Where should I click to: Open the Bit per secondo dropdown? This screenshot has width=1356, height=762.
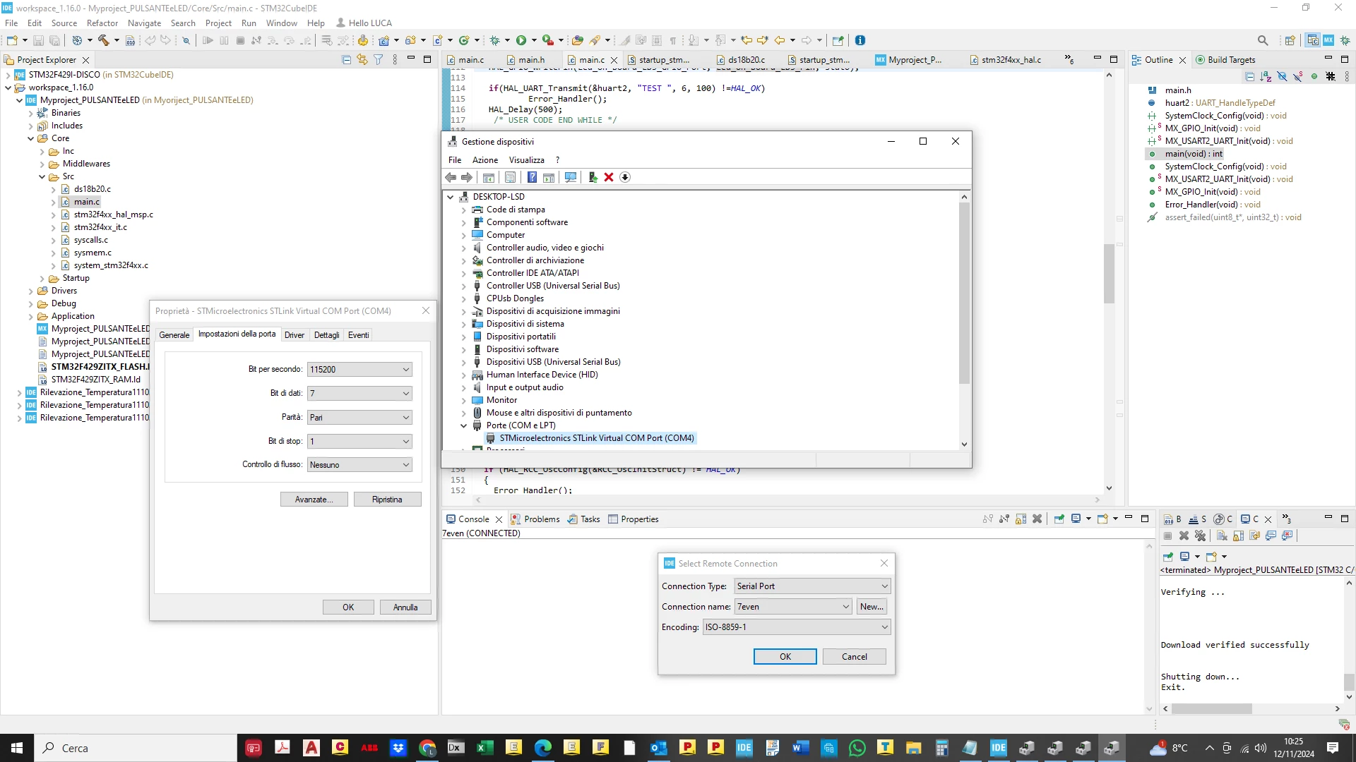click(359, 370)
